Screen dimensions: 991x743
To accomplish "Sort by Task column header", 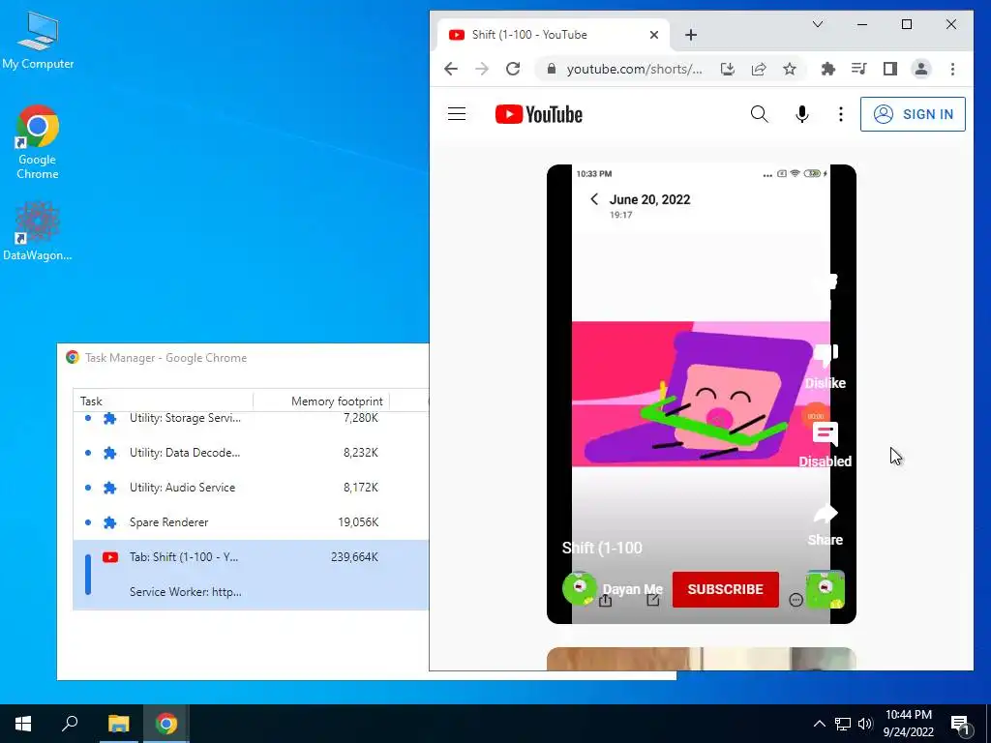I will coord(163,401).
